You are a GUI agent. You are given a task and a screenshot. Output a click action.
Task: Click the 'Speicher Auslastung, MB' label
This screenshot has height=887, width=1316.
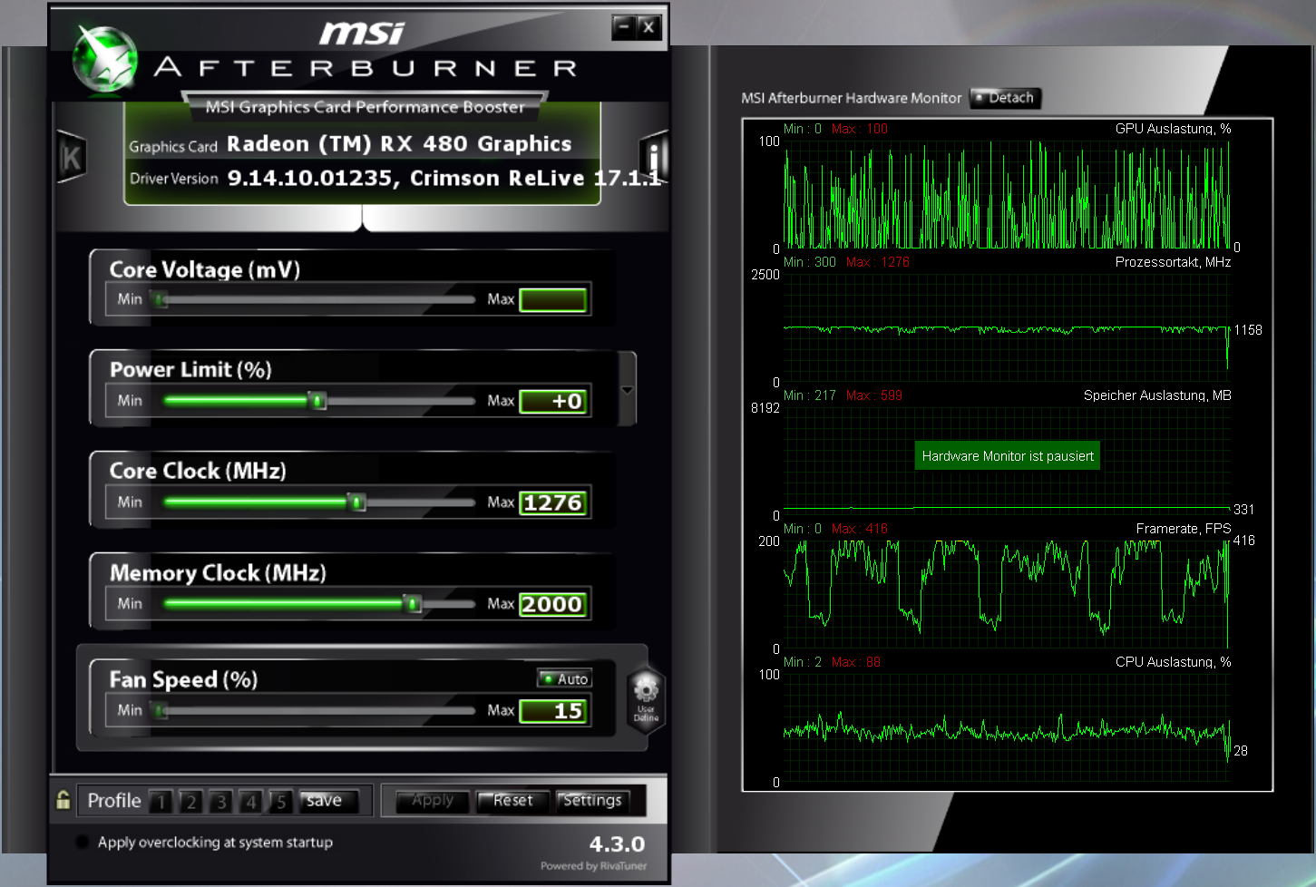1157,395
